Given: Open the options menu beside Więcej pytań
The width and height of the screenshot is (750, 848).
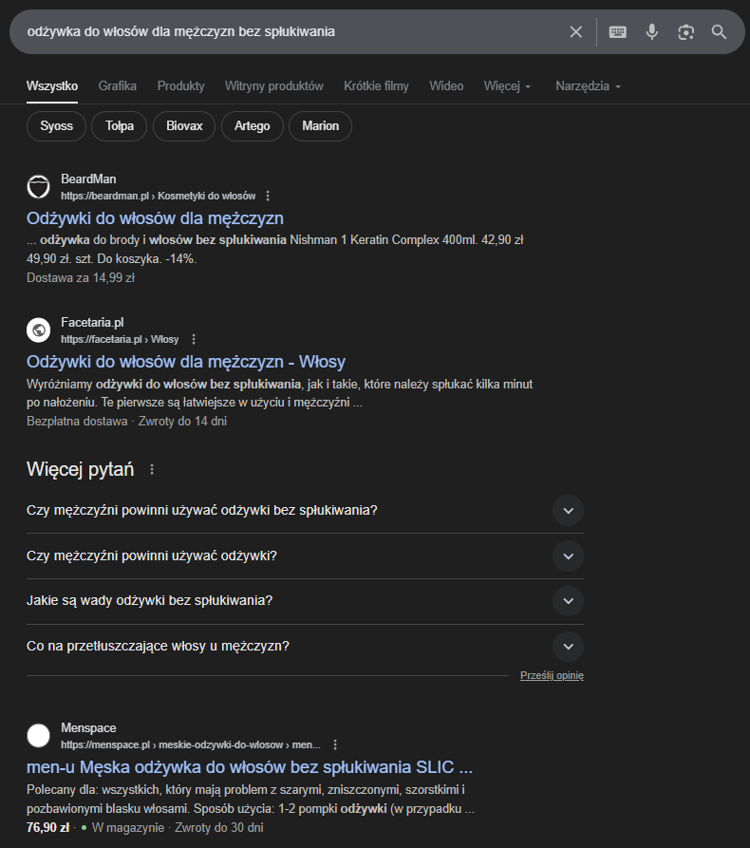Looking at the screenshot, I should click(152, 469).
